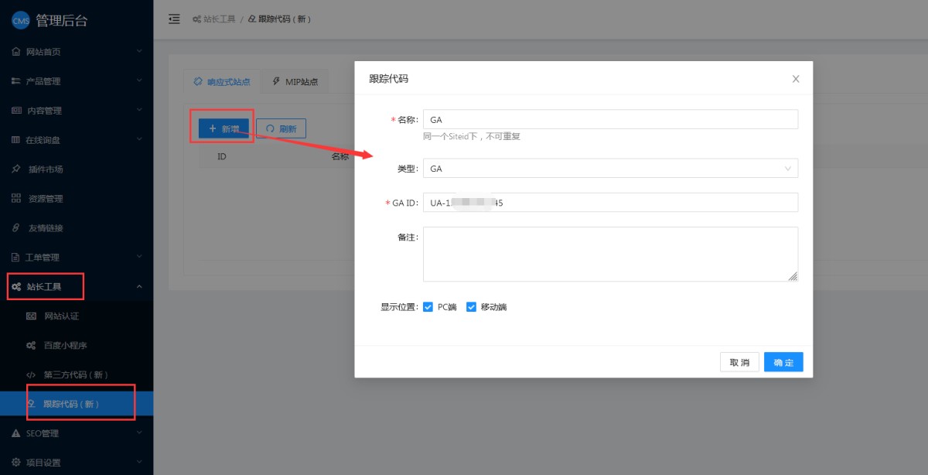Click the CMS logo icon
This screenshot has height=475, width=928.
20,21
